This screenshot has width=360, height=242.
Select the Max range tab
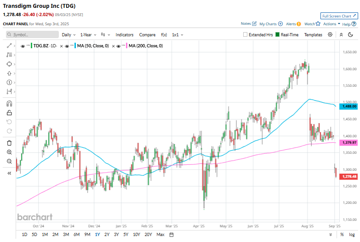160,235
